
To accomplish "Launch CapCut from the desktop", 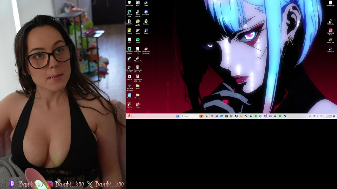I will pos(129,77).
